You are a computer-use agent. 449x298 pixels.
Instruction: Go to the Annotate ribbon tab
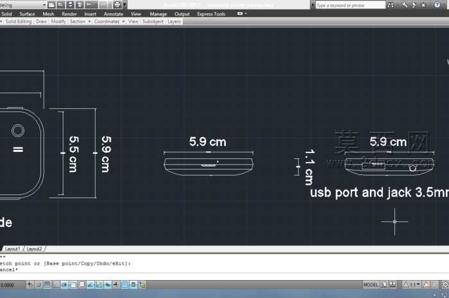tap(114, 13)
